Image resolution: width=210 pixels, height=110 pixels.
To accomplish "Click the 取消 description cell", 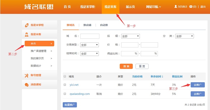I will pos(99,94).
